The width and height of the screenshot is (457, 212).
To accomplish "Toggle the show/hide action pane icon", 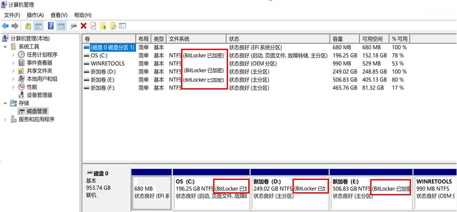I will pyautogui.click(x=61, y=26).
